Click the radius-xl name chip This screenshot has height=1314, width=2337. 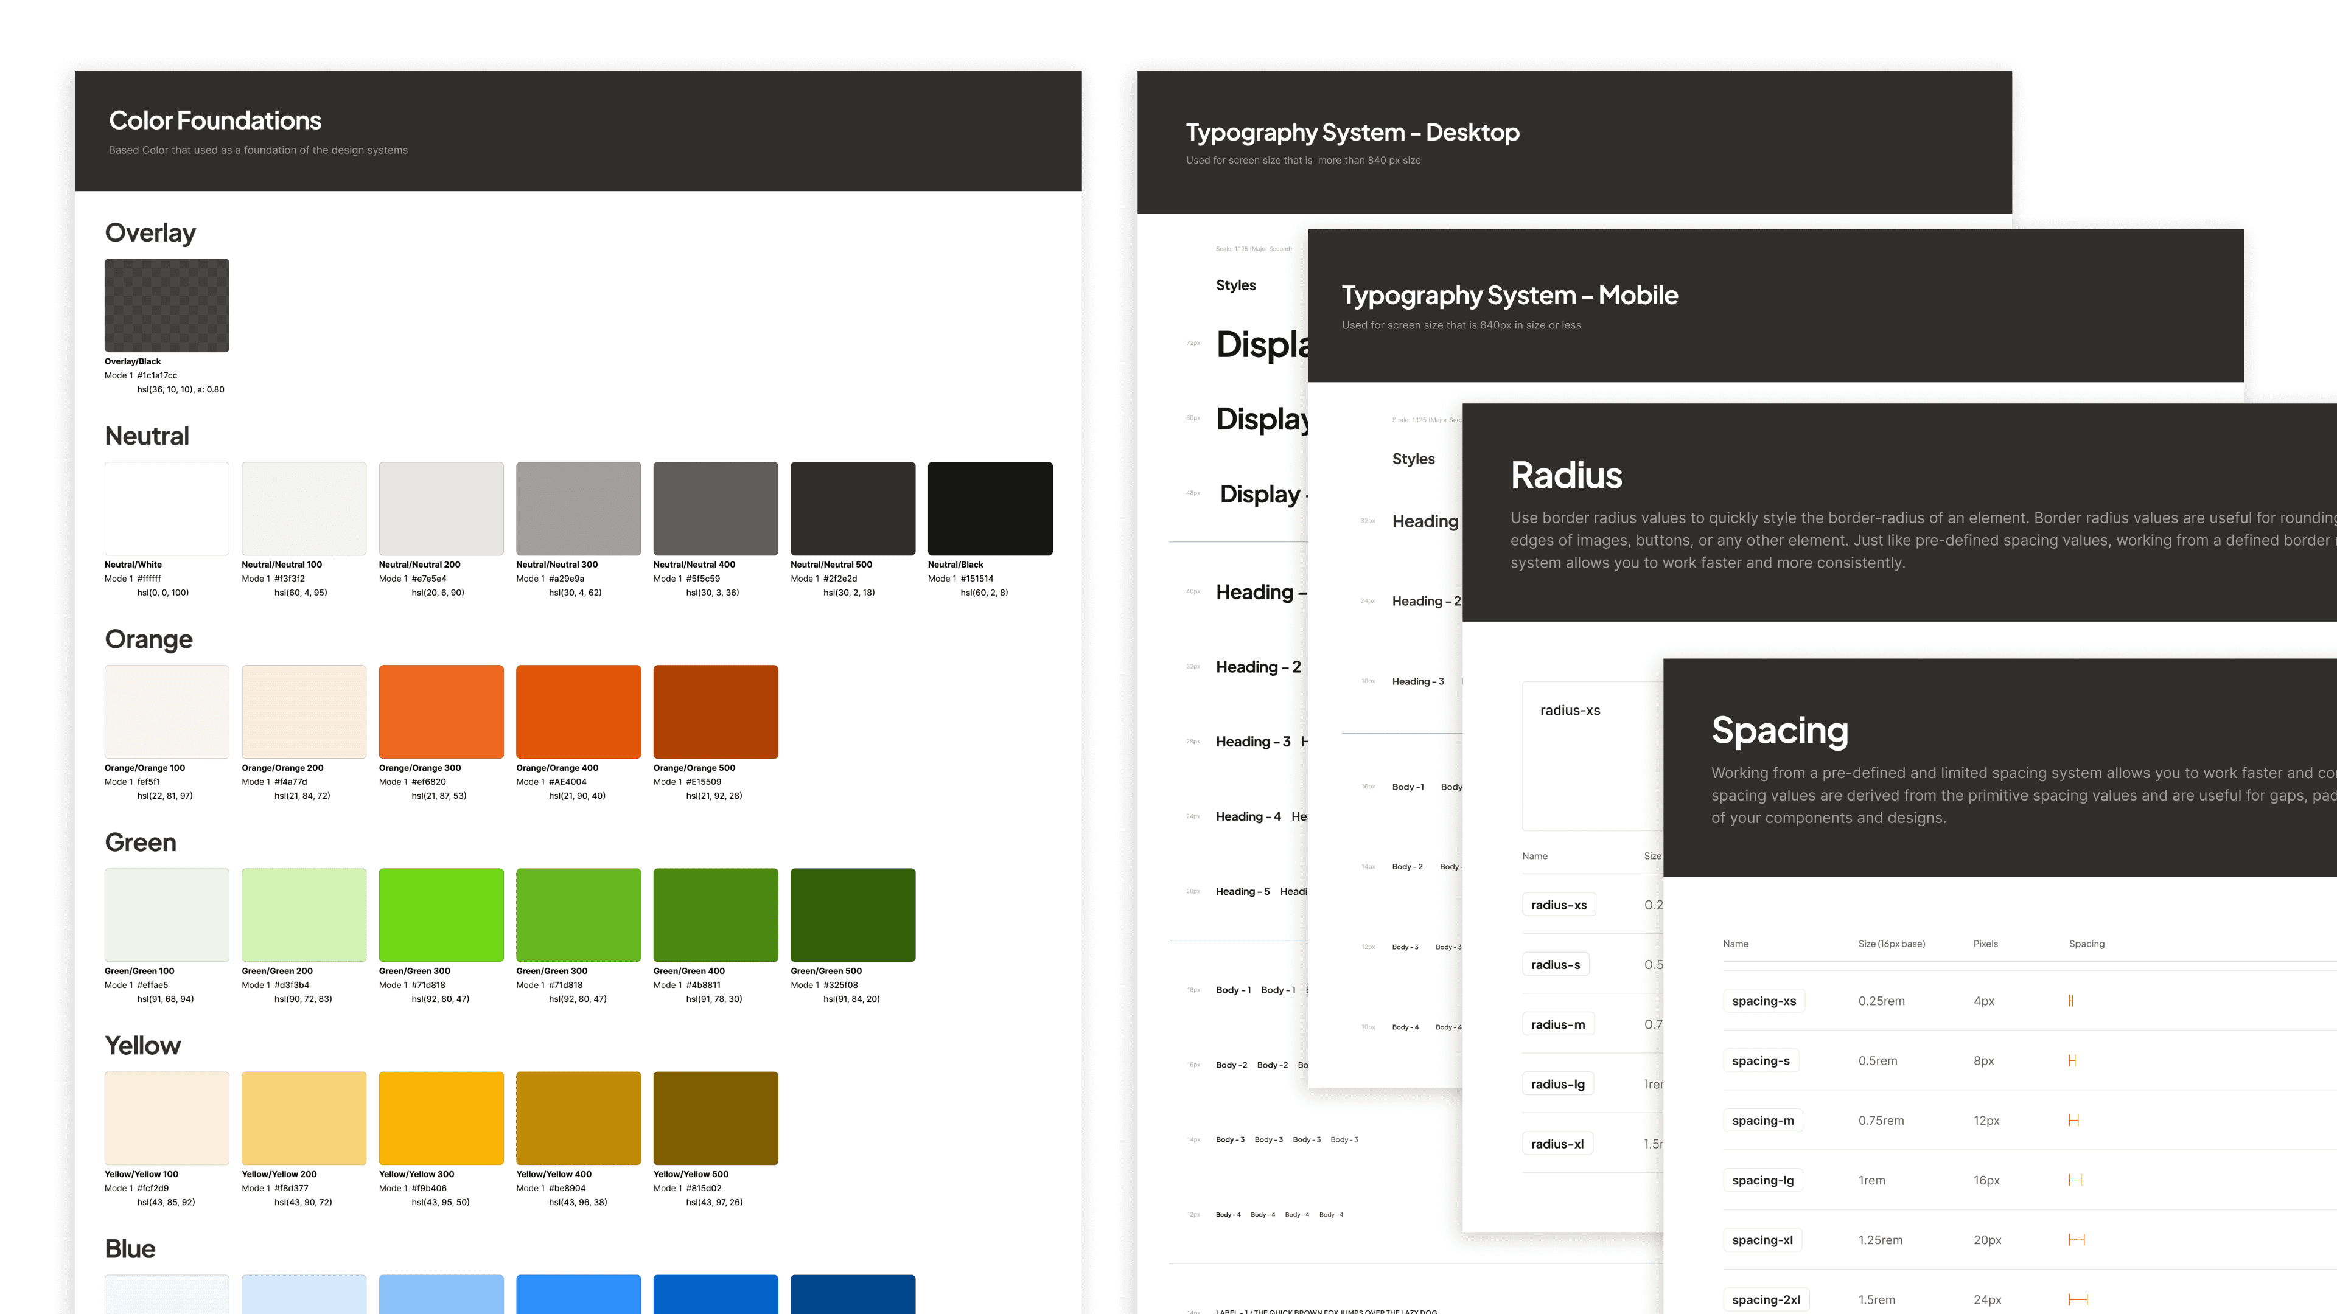tap(1557, 1144)
